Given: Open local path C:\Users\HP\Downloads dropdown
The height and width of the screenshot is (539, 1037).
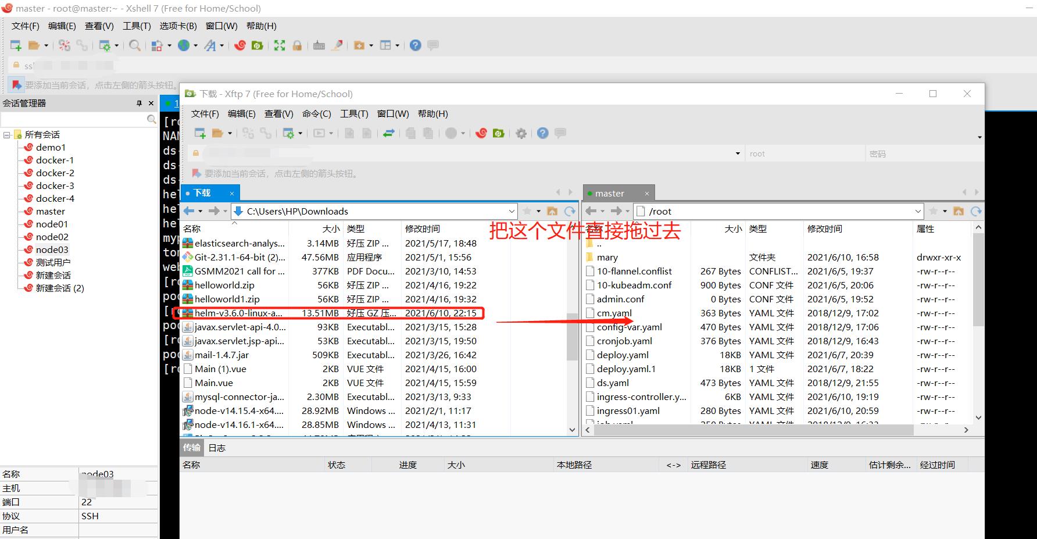Looking at the screenshot, I should (x=512, y=211).
